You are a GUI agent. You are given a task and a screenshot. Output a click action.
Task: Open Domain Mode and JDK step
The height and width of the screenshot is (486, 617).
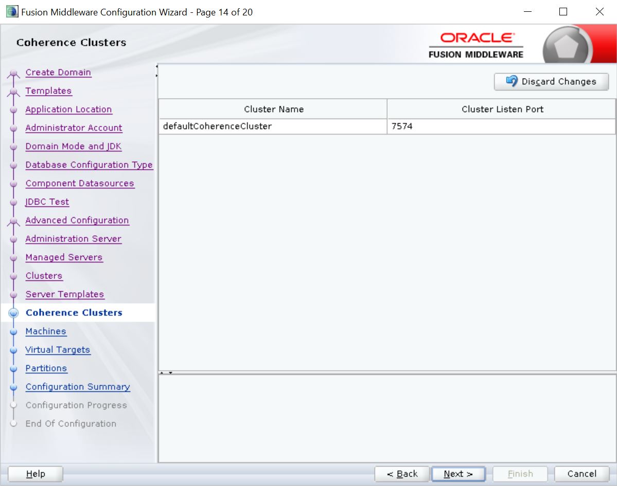[74, 146]
